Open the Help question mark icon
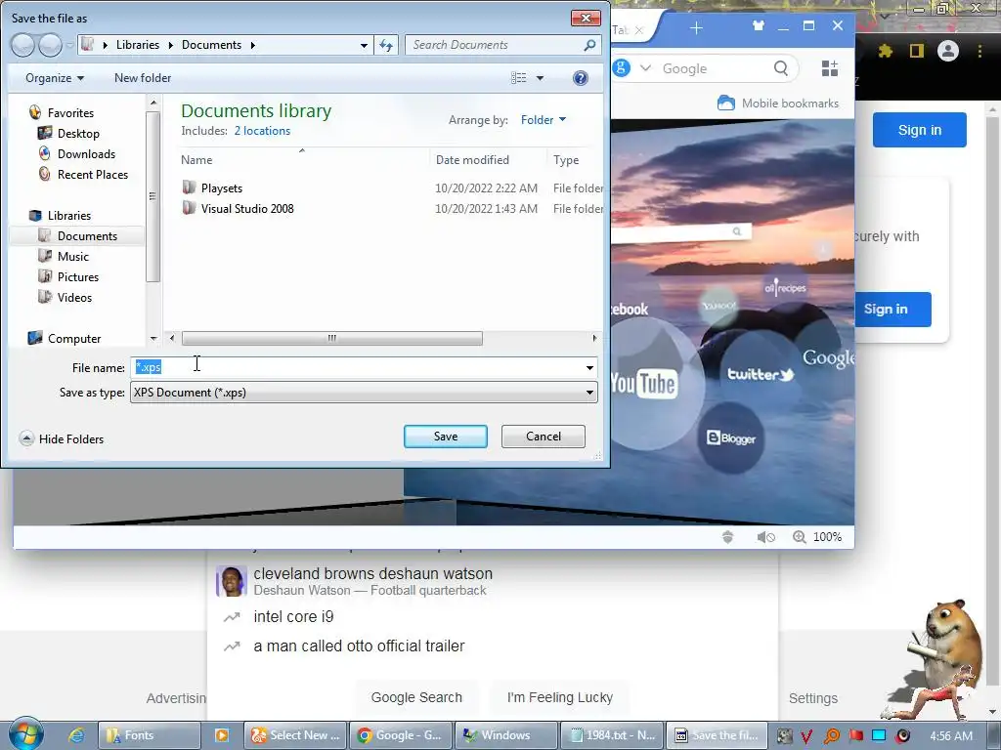The image size is (1001, 750). pos(581,78)
